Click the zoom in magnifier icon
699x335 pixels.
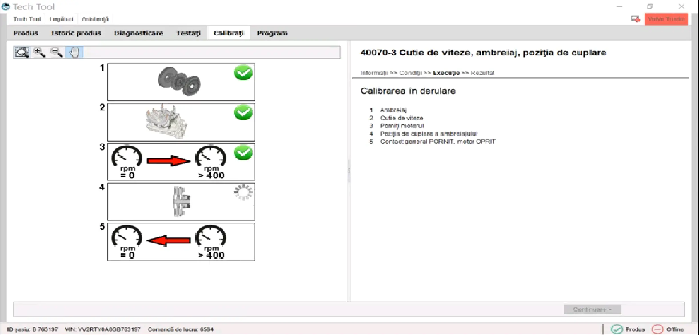(39, 52)
